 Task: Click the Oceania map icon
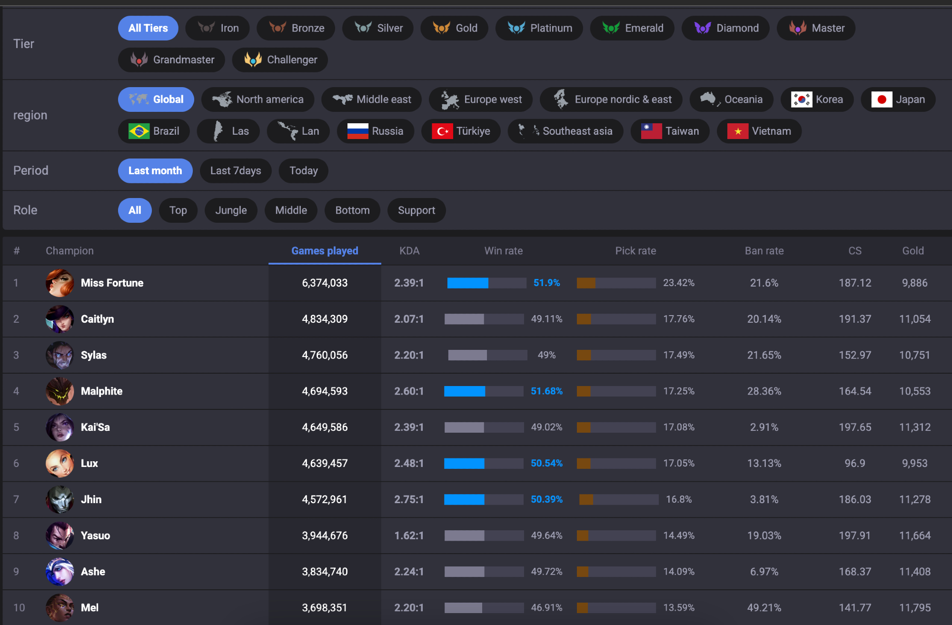pyautogui.click(x=709, y=99)
